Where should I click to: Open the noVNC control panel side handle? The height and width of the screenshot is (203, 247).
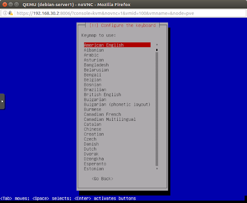tap(2, 101)
